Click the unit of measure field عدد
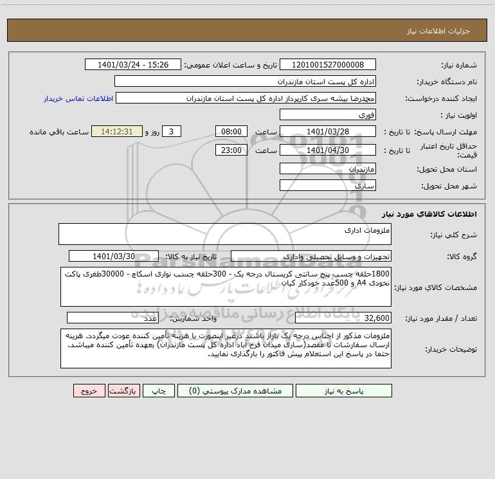 (x=113, y=318)
